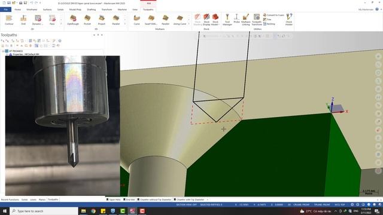Open File Explorer from the taskbar
The width and height of the screenshot is (383, 215).
[x=83, y=211]
